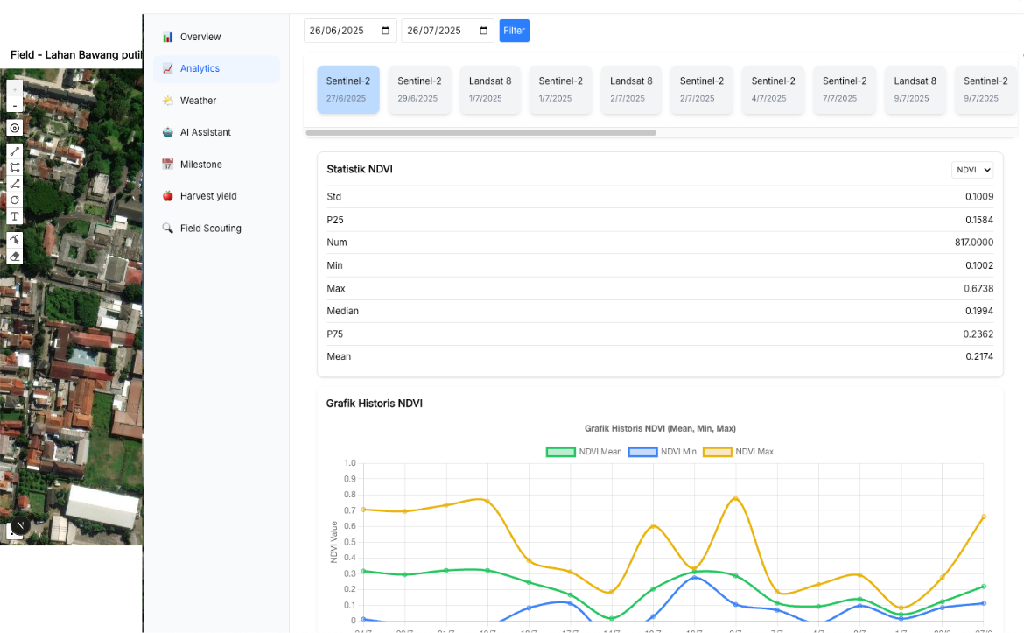Open end date calendar picker for 26/07/2025
Screen dimensions: 1024x633
click(484, 31)
